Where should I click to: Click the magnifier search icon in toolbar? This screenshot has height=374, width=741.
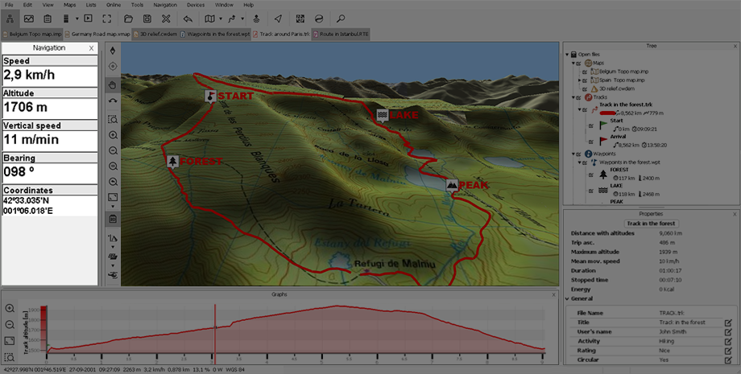click(x=340, y=18)
